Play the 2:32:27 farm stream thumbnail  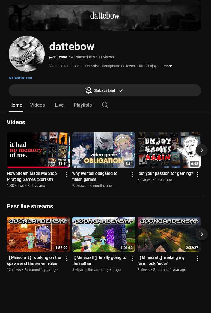(169, 234)
